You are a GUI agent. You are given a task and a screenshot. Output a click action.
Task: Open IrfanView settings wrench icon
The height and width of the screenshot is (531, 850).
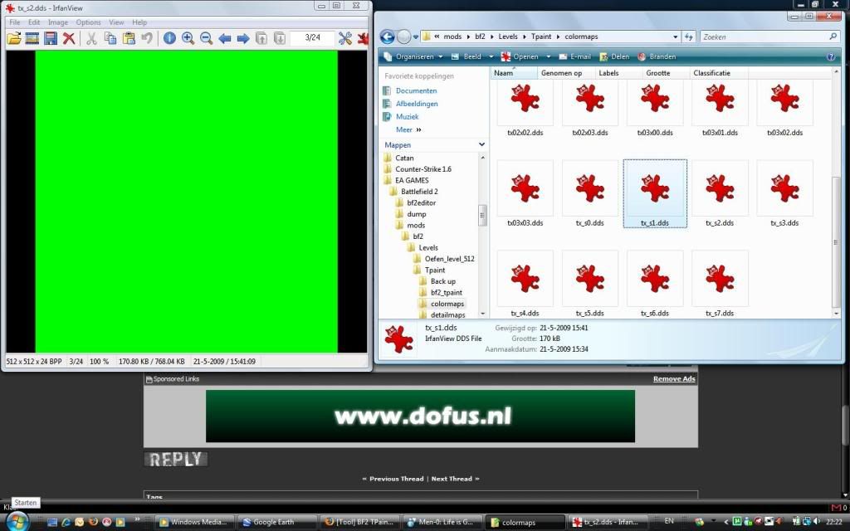click(344, 38)
